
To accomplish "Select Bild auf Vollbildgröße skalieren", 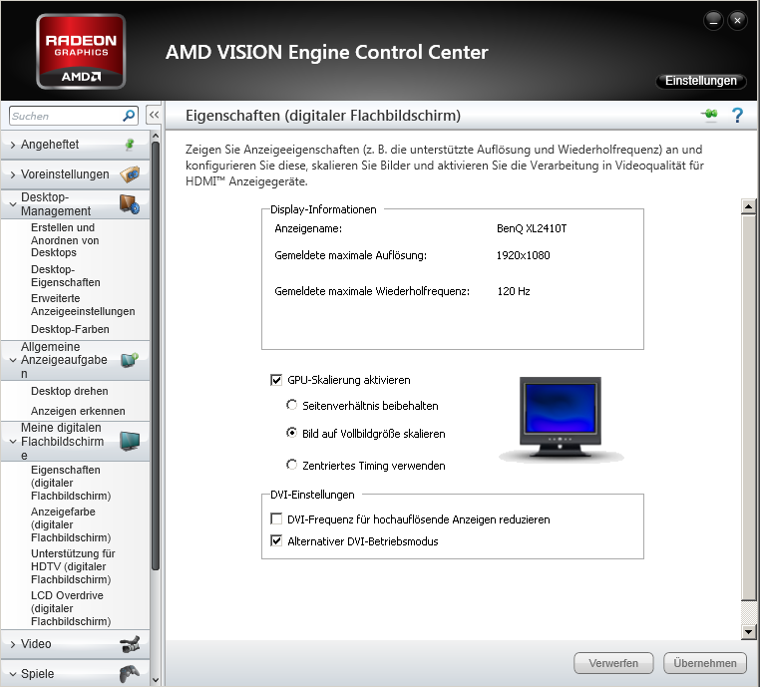I will (x=291, y=432).
